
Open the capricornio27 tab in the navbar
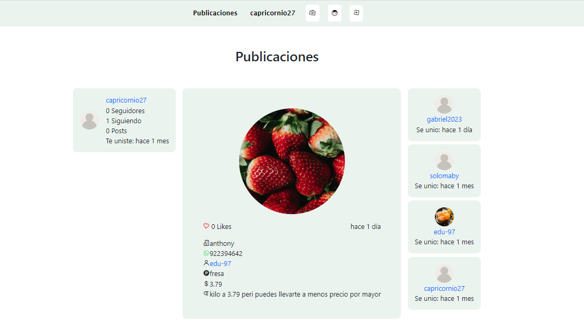point(272,13)
